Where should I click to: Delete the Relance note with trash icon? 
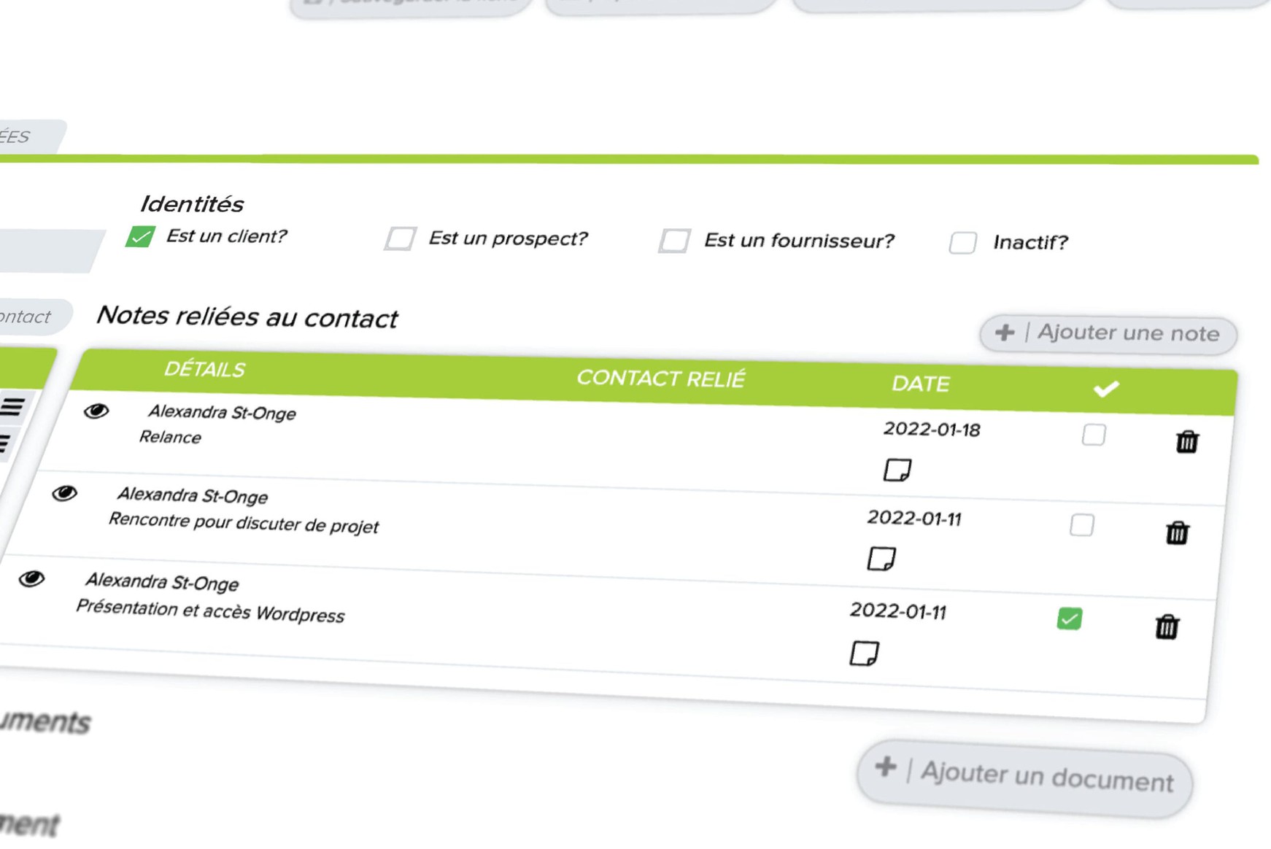1187,441
